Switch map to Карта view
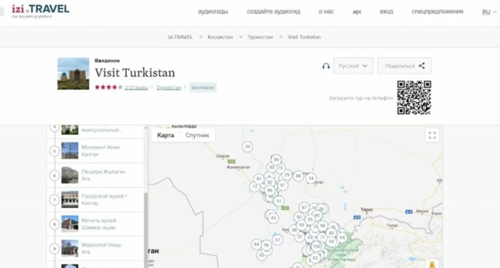Image resolution: width=500 pixels, height=268 pixels. point(165,135)
